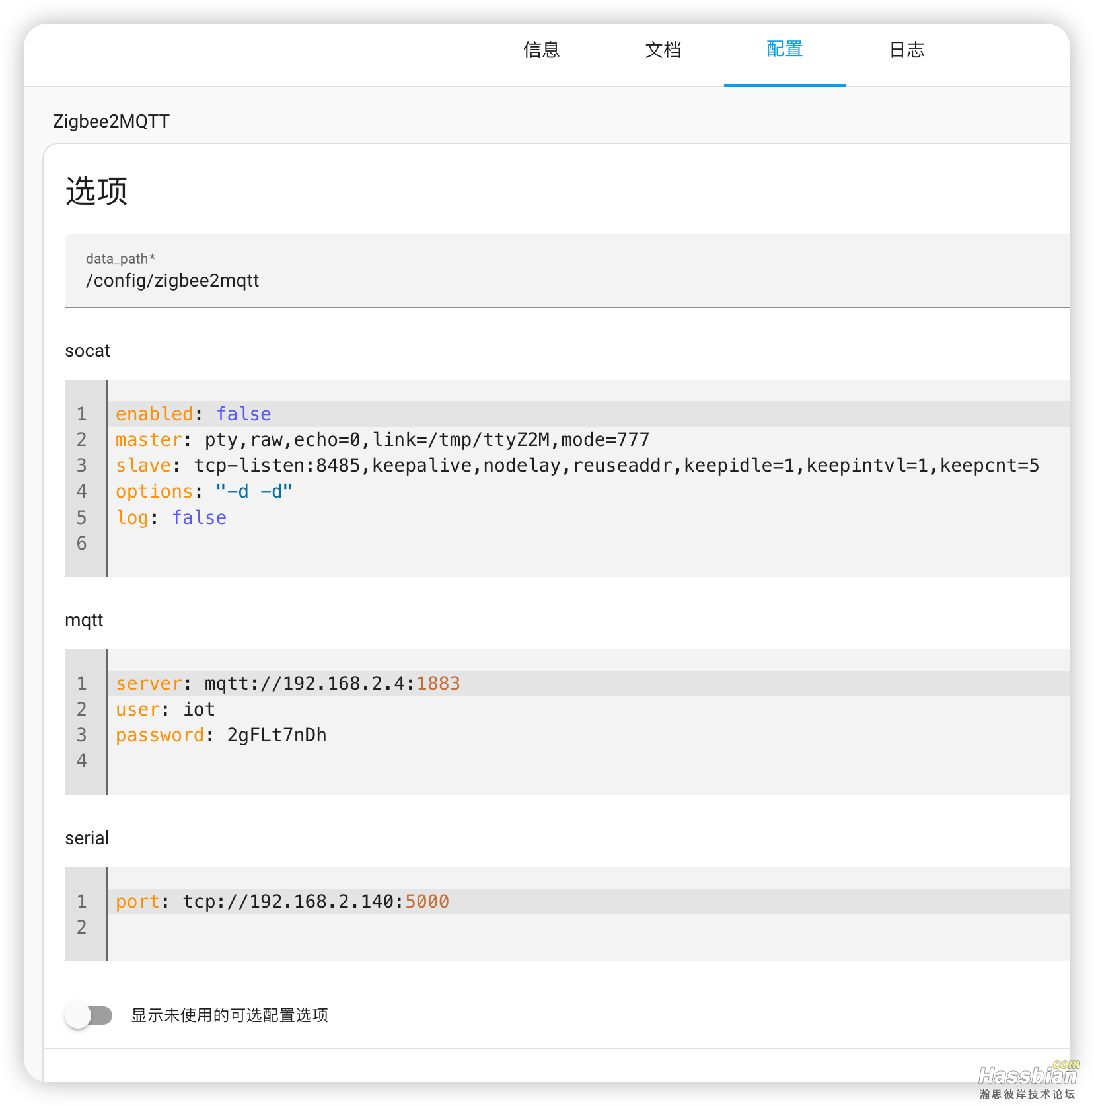
Task: Click the 选项 heading
Action: click(x=96, y=191)
